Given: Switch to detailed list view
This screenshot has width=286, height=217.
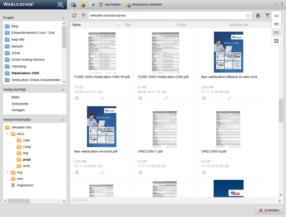Looking at the screenshot, I should click(276, 24).
